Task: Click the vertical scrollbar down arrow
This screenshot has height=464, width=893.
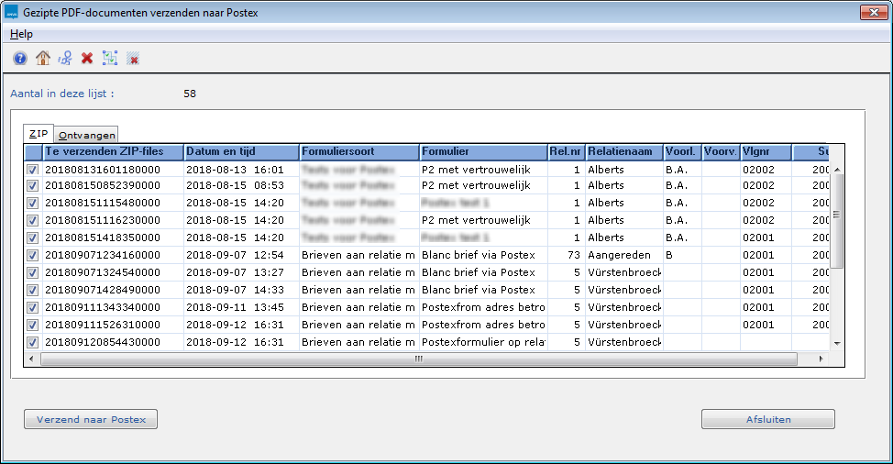Action: [835, 343]
